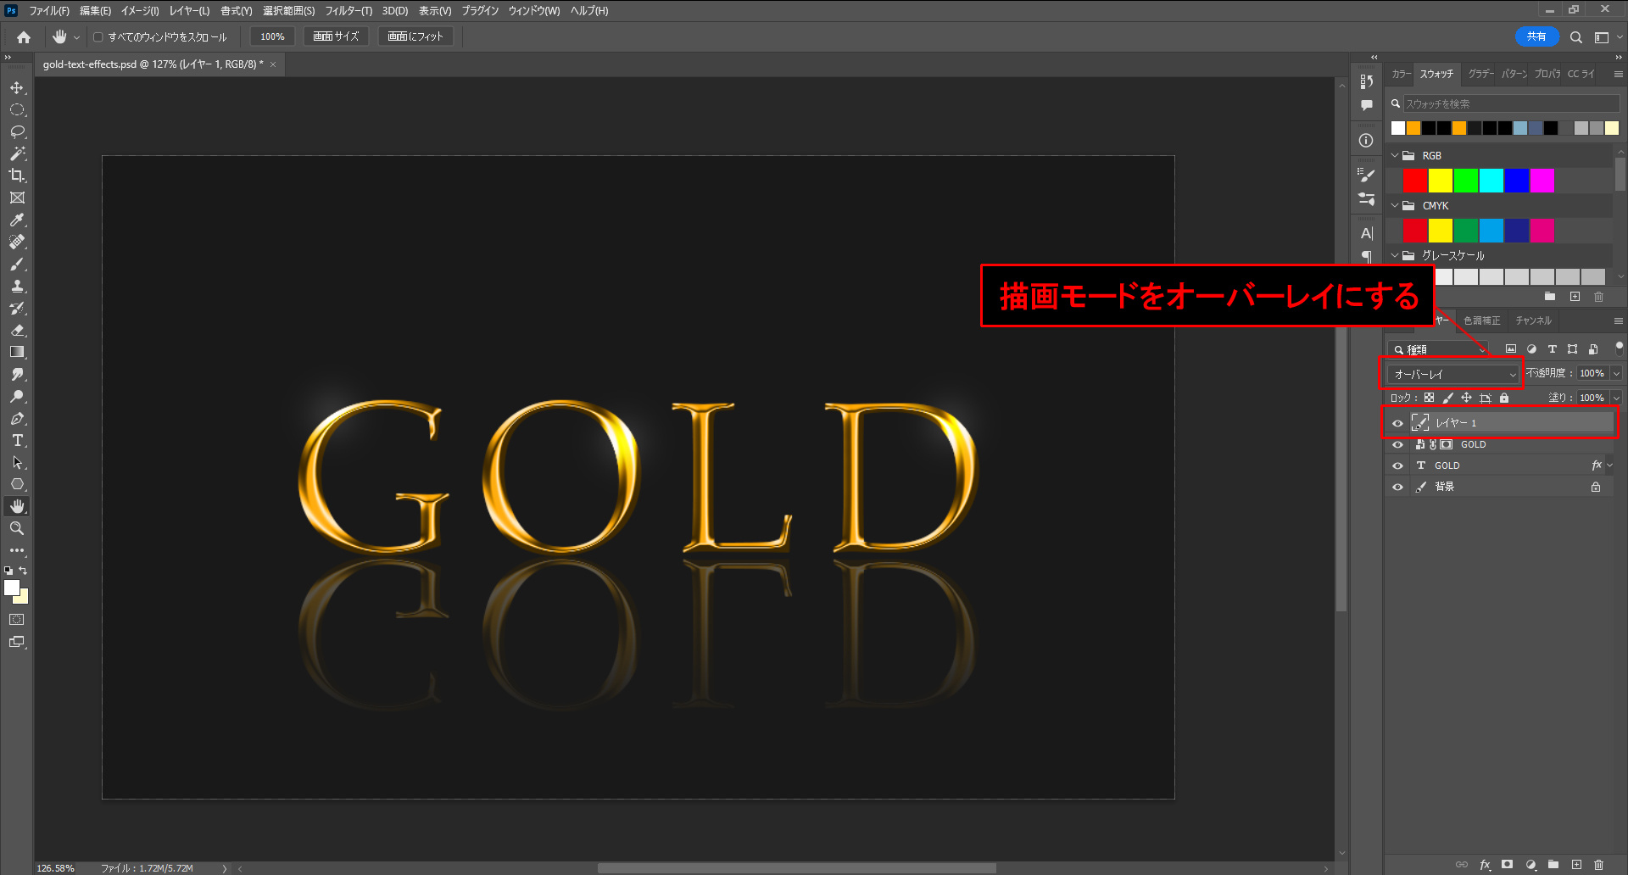Collapse the RGB swatch group

point(1395,155)
